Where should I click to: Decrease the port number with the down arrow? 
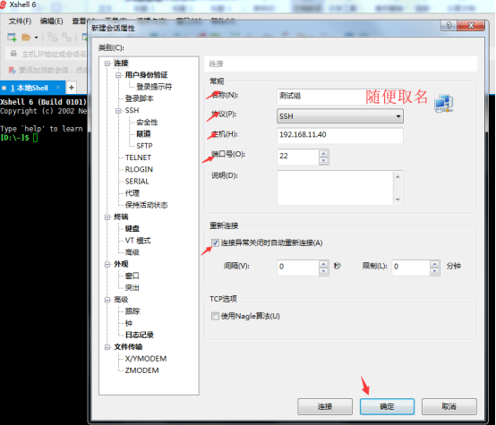[323, 161]
